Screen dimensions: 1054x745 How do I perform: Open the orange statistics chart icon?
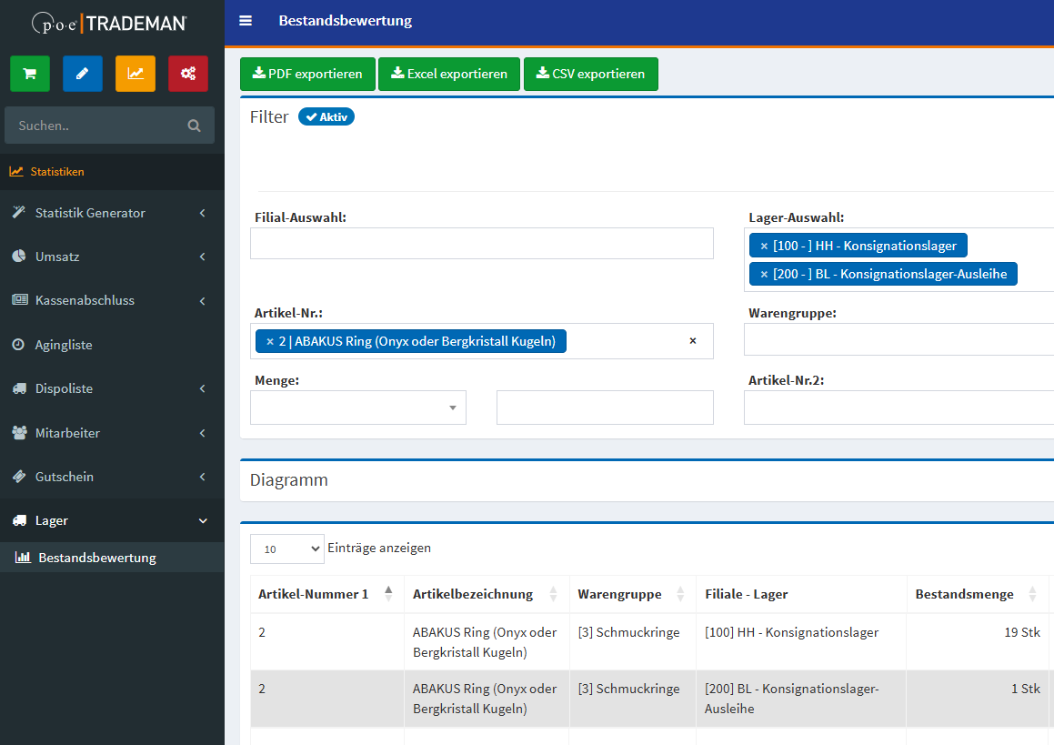tap(136, 74)
